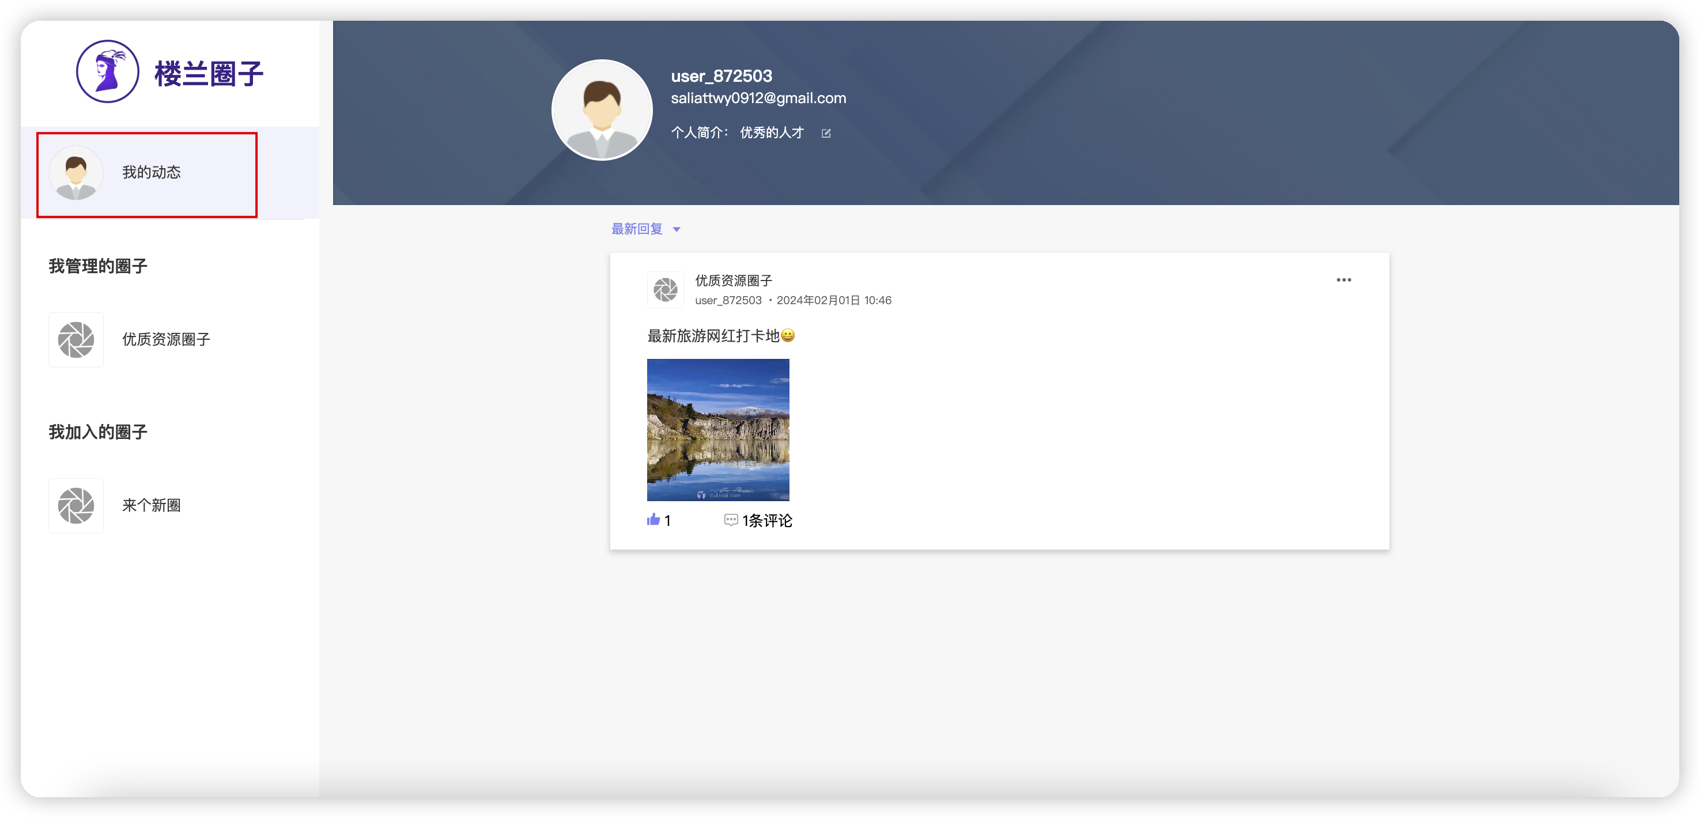This screenshot has width=1700, height=818.
Task: Click the user_872503 author name on post
Action: click(x=728, y=300)
